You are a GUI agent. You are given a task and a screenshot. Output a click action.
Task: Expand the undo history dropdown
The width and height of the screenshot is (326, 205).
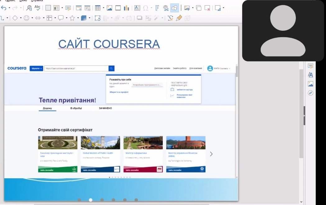tap(9, 8)
